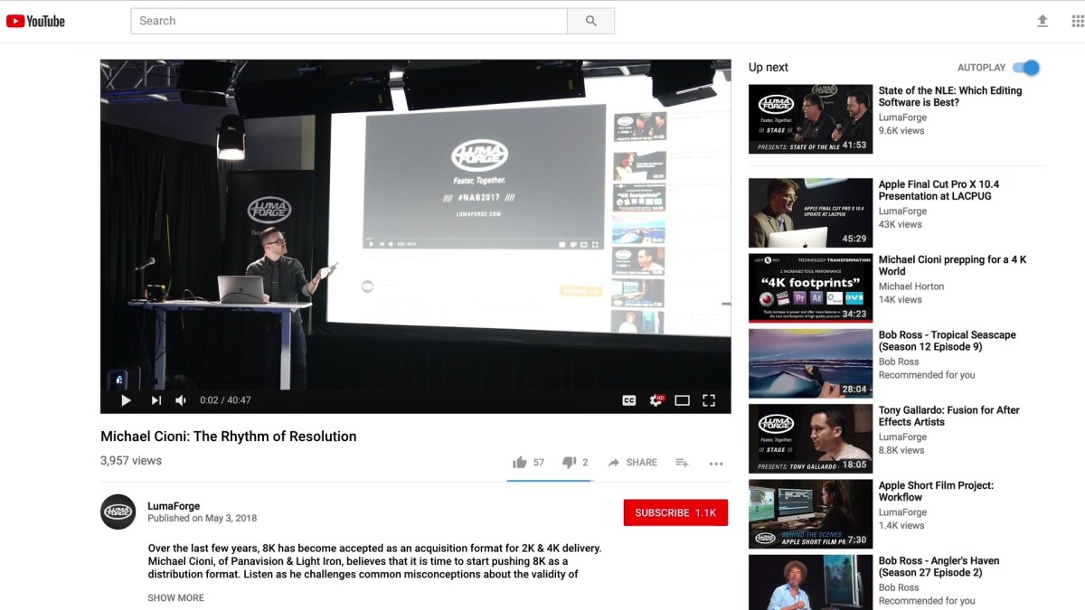
Task: Enter fullscreen mode in the player
Action: coord(709,400)
